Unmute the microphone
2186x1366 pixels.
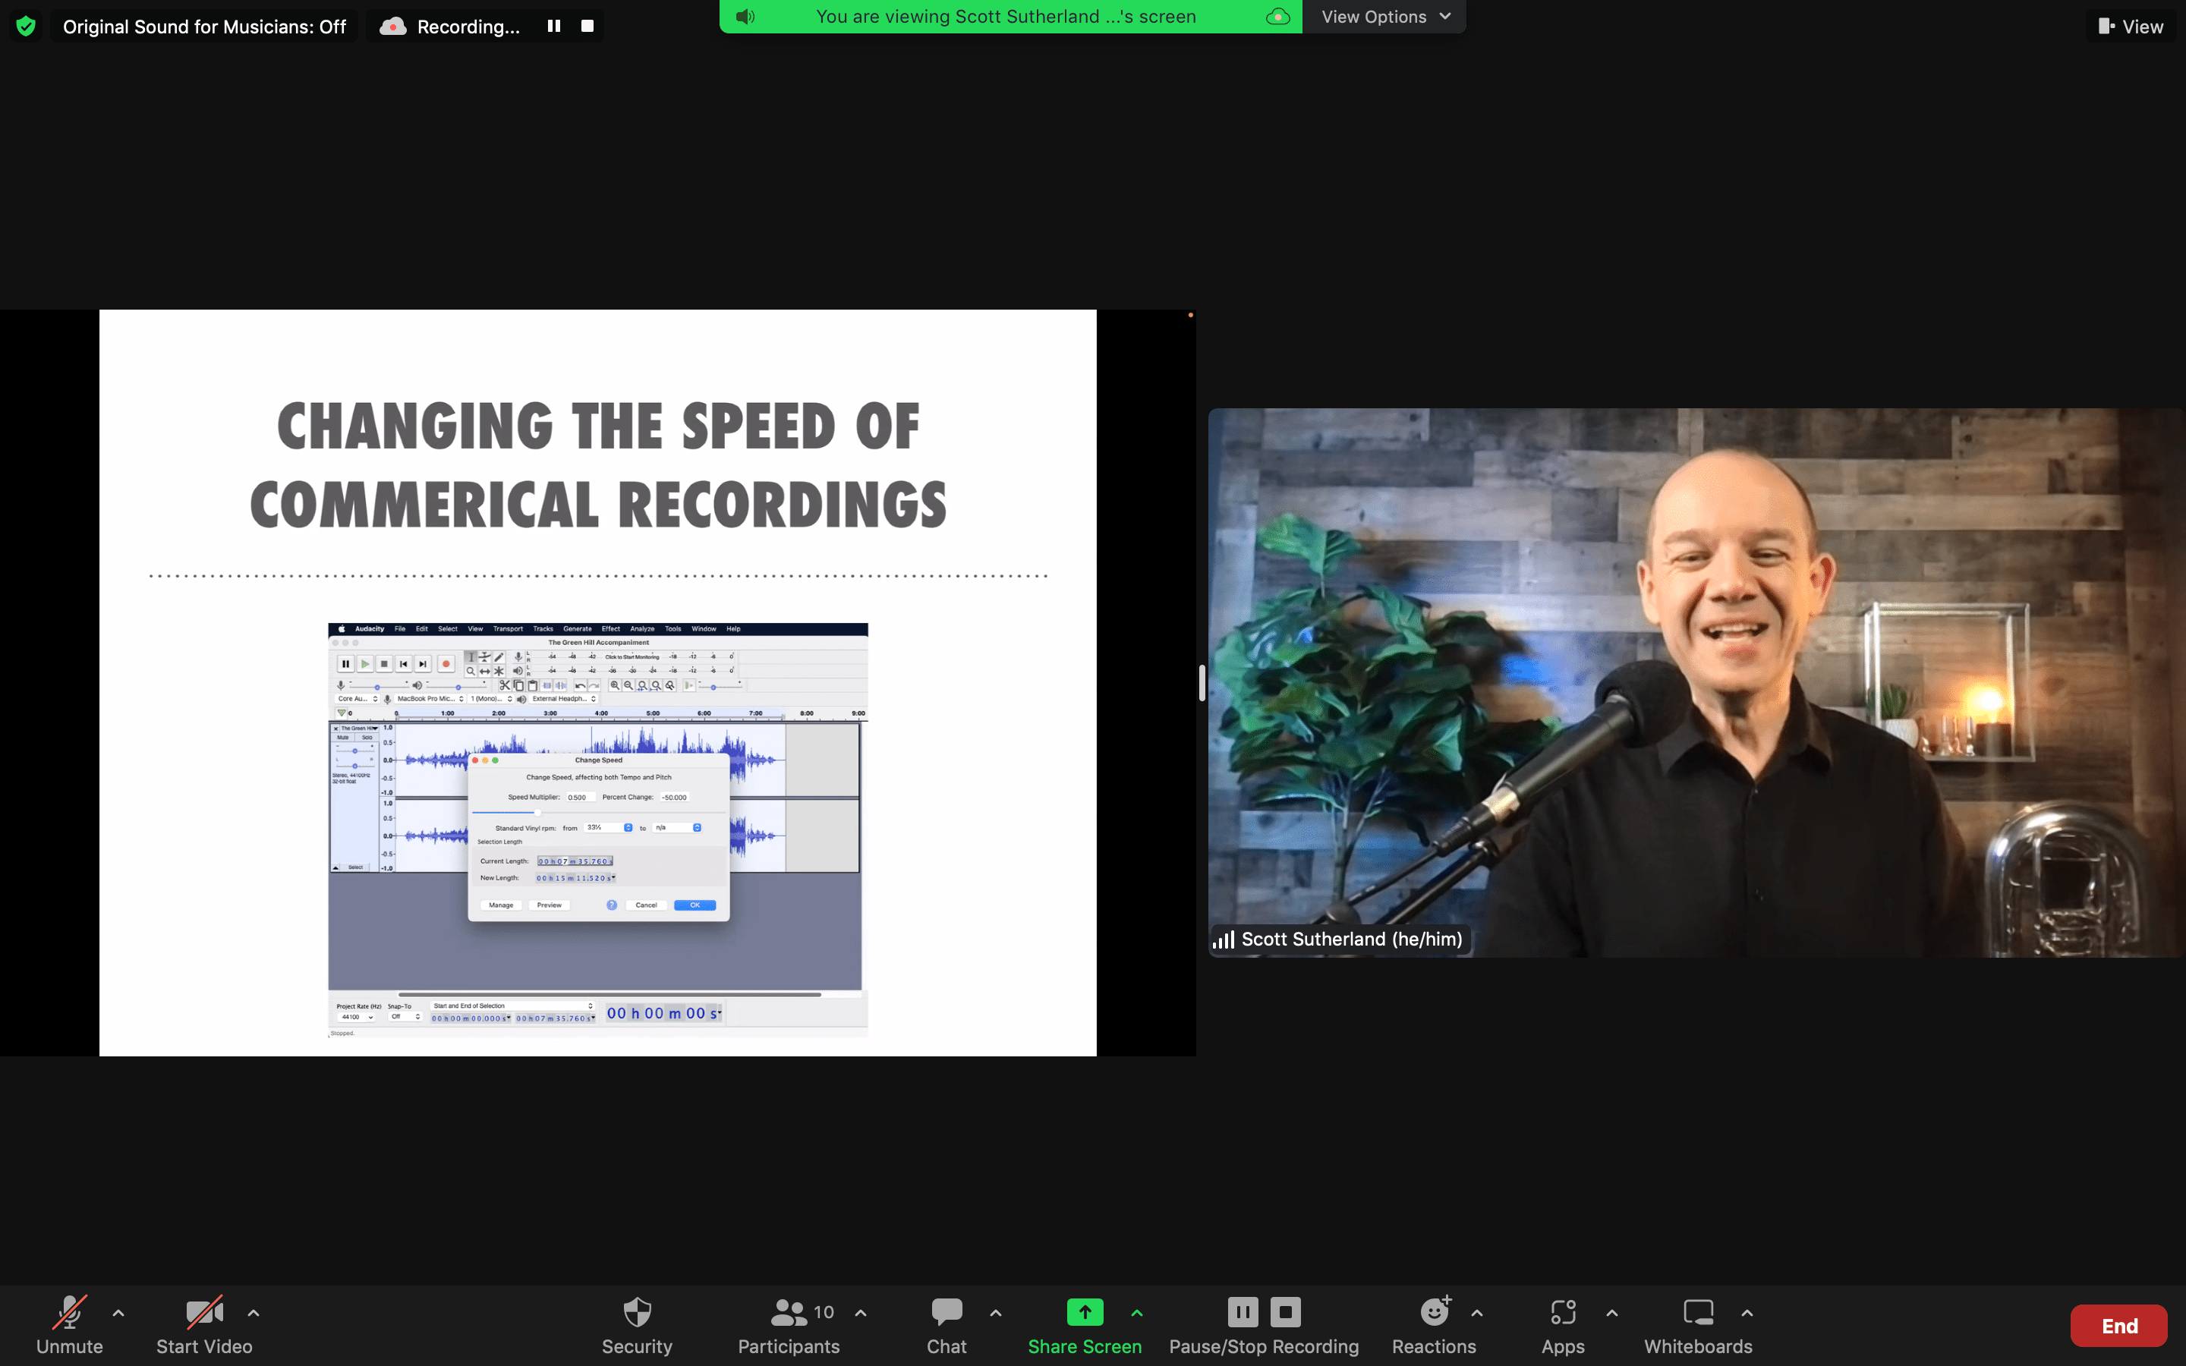point(70,1324)
